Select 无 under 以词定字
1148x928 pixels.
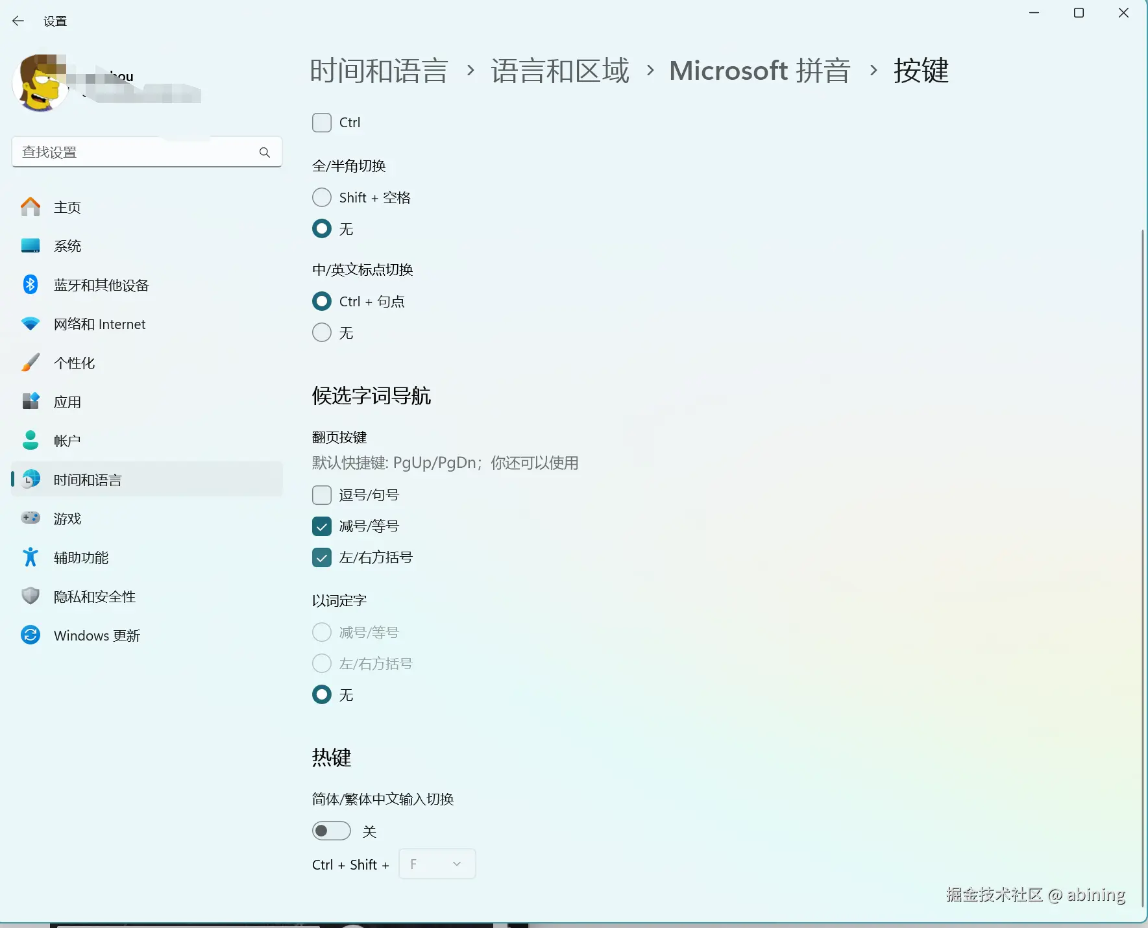click(x=322, y=694)
